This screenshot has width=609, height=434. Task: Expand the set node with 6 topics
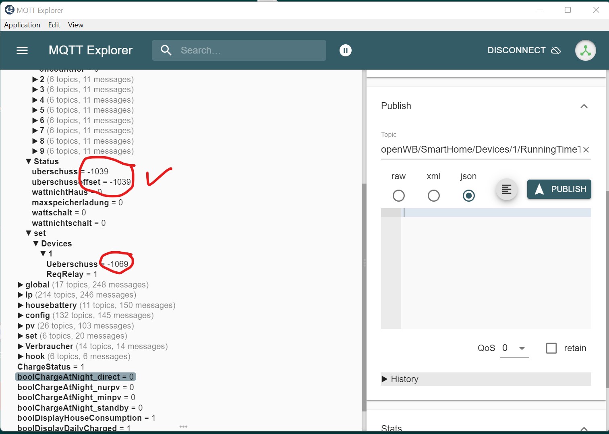pos(21,336)
